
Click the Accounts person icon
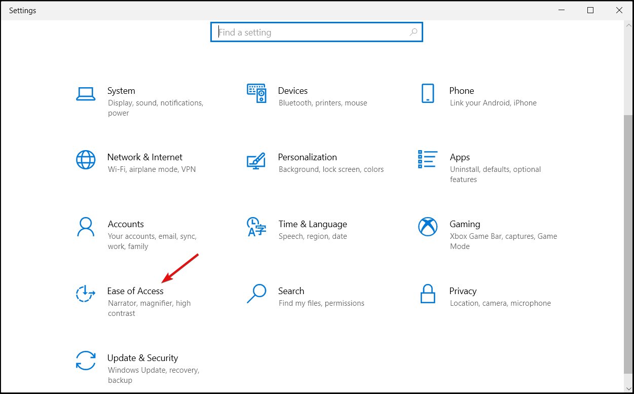click(x=86, y=227)
